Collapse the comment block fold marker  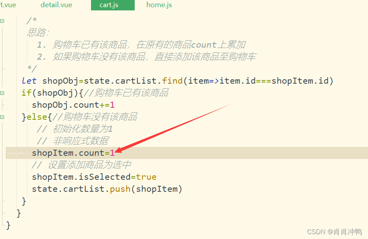2,21
